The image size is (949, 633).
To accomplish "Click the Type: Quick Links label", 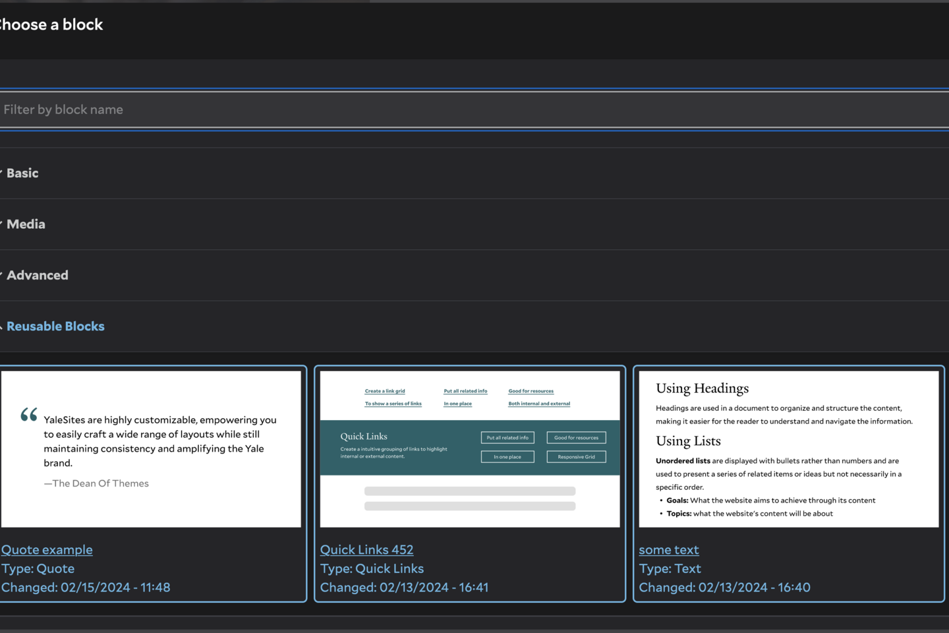I will [372, 568].
